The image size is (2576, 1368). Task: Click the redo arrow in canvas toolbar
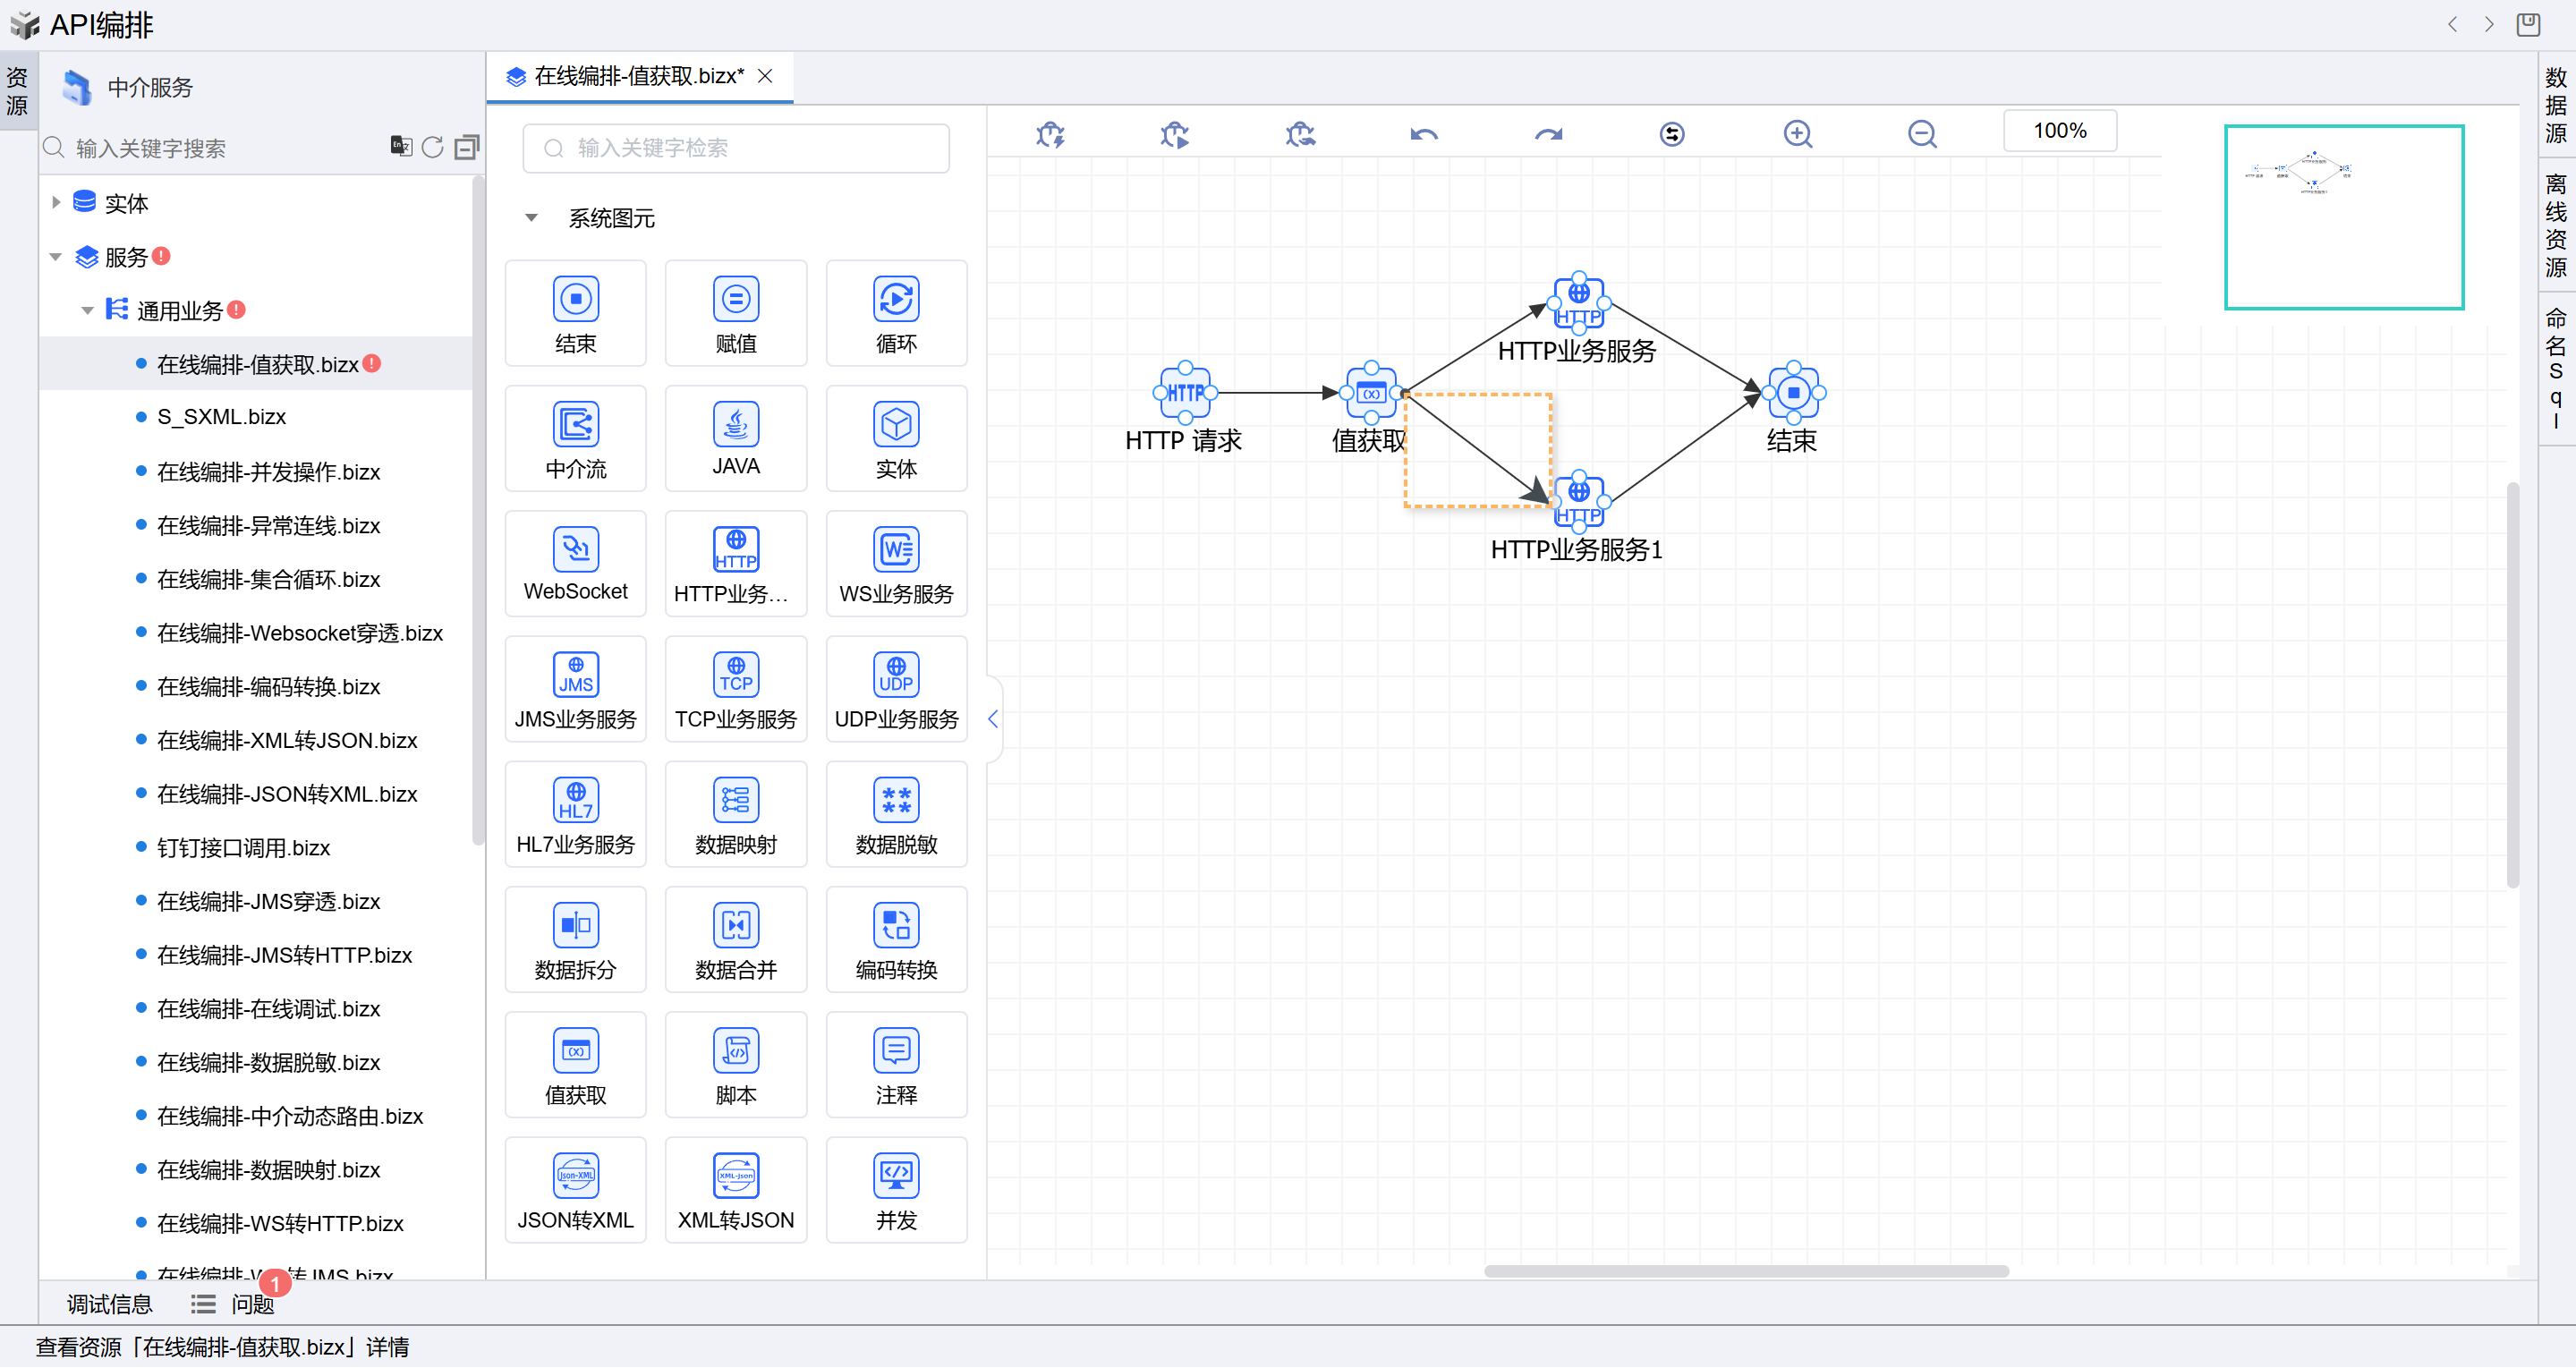1548,134
